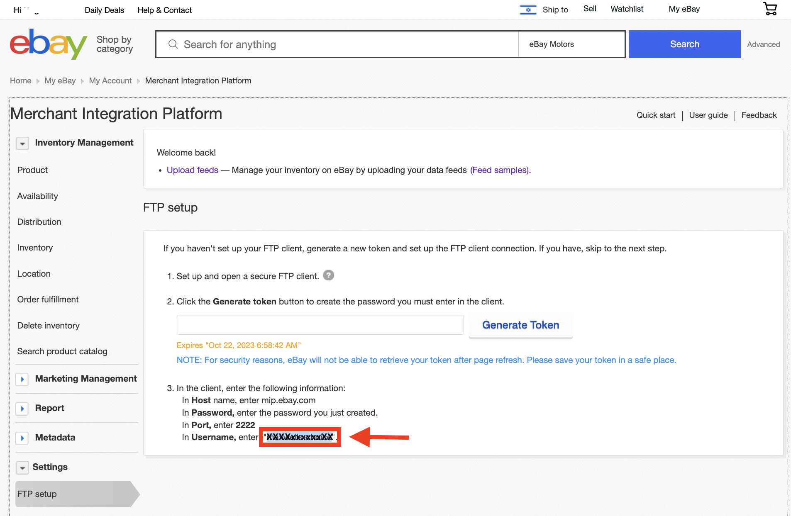Viewport: 791px width, 516px height.
Task: Open Help & Contact
Action: coord(164,10)
